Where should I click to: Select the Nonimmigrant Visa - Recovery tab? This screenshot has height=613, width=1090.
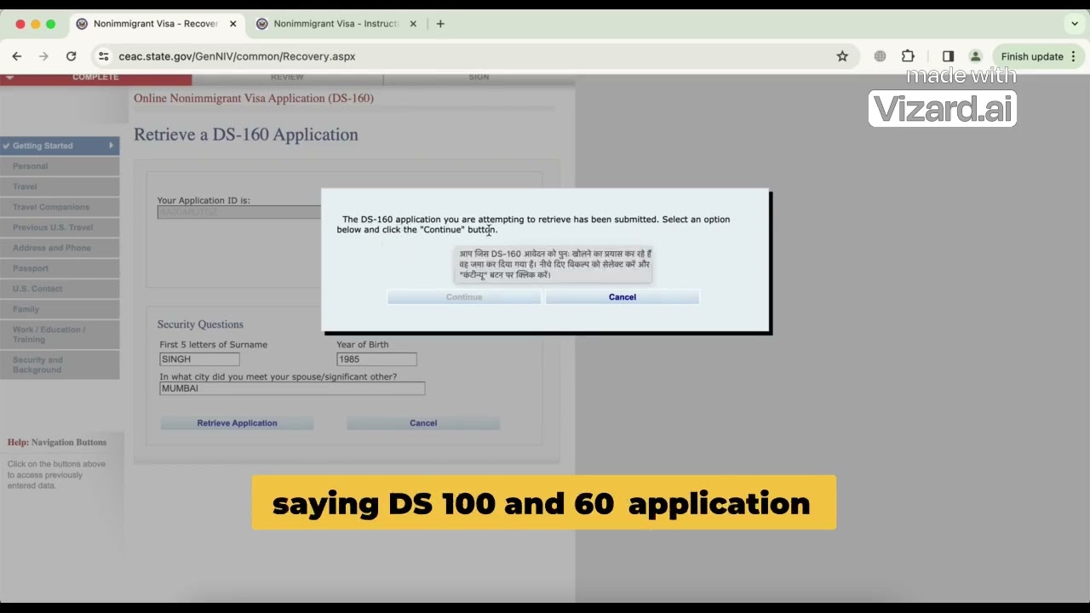coord(155,24)
